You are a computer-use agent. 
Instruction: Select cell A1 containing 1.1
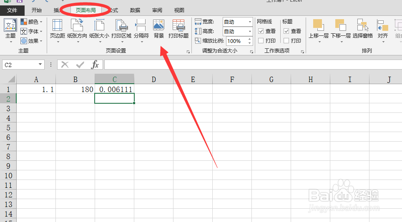[x=36, y=90]
